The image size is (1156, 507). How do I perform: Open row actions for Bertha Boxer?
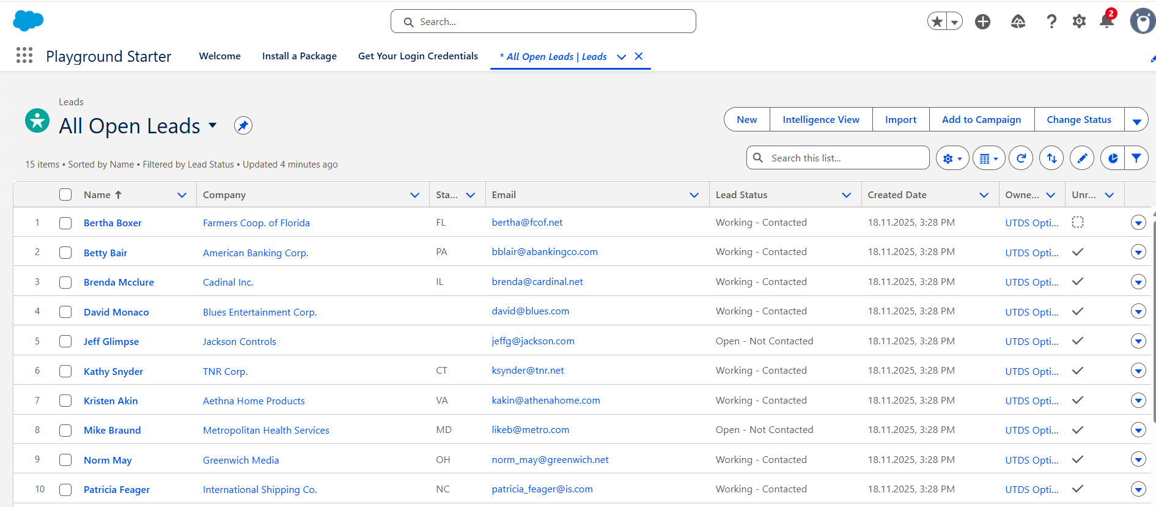(x=1138, y=223)
